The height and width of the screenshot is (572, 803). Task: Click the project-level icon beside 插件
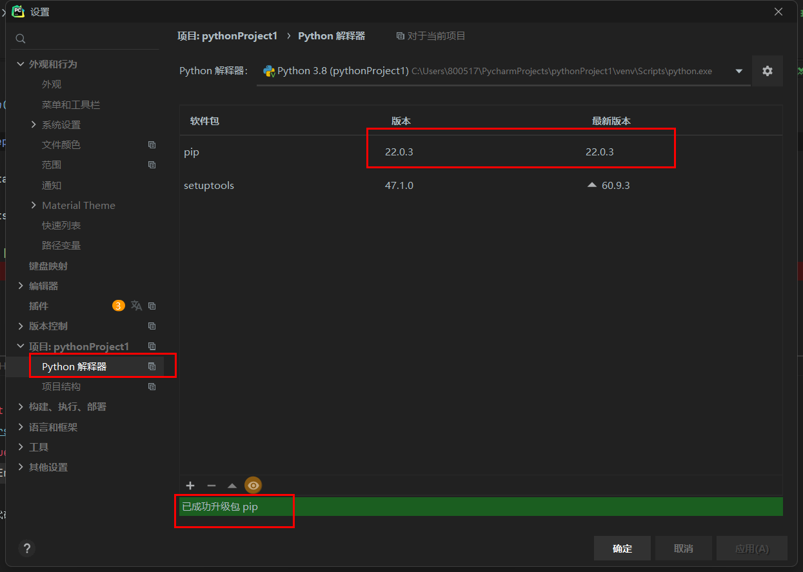(x=152, y=306)
